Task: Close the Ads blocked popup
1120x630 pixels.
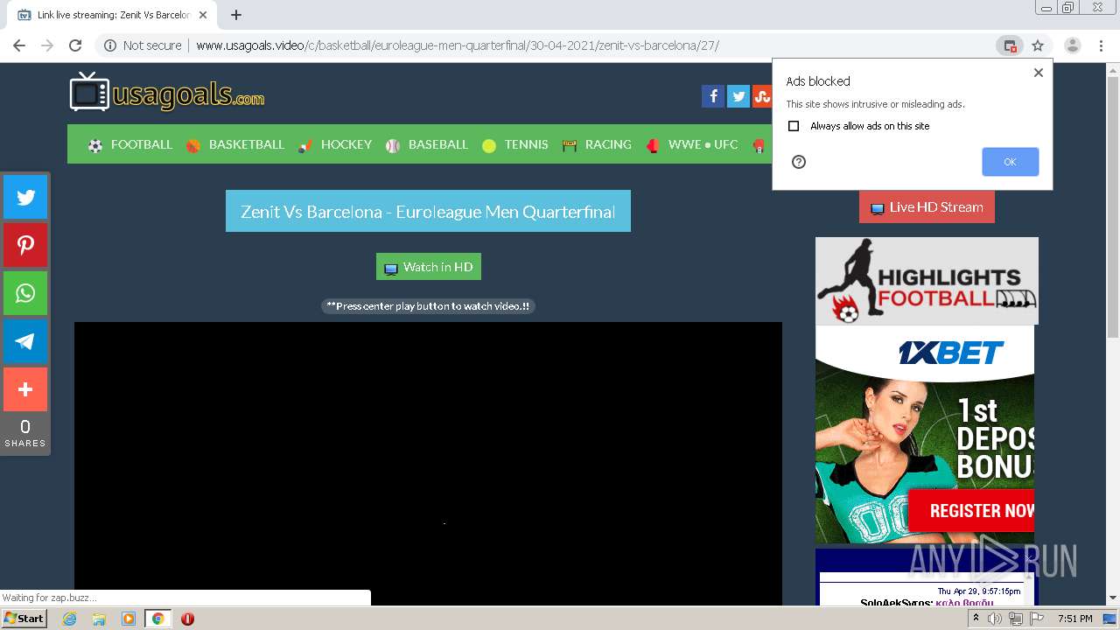Action: (x=1038, y=73)
